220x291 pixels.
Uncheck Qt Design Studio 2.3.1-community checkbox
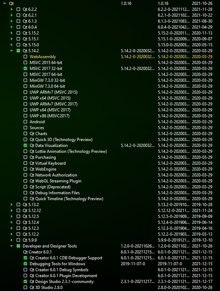tap(25, 282)
